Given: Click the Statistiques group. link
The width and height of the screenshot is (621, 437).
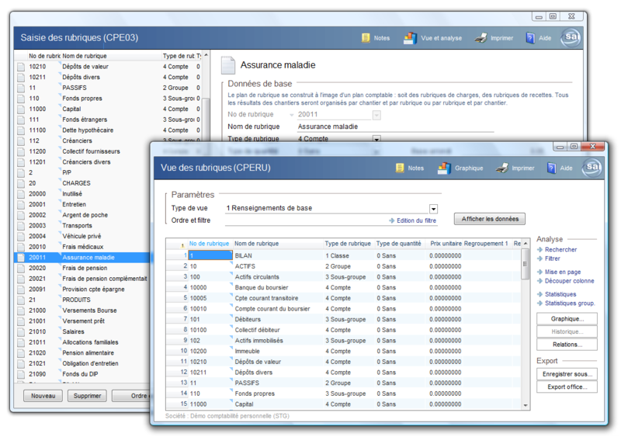Looking at the screenshot, I should [x=569, y=303].
